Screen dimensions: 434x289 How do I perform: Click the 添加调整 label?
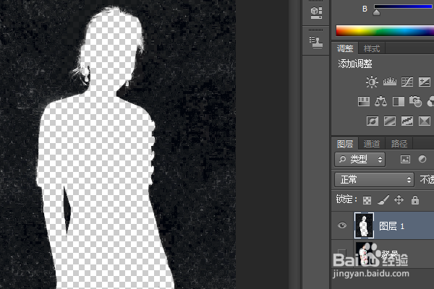tap(355, 64)
